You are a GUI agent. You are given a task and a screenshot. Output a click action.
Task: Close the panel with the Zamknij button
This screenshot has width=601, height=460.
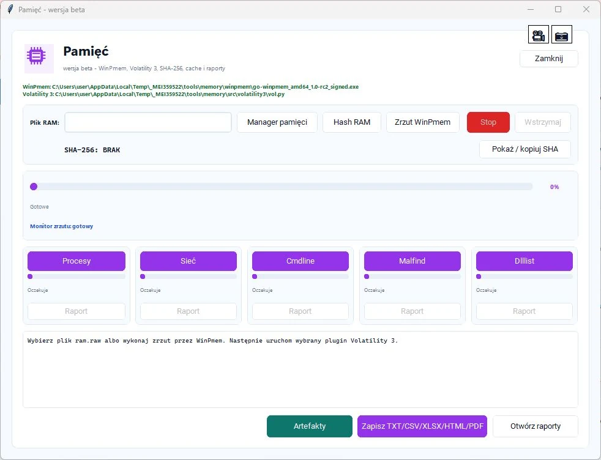pos(548,59)
